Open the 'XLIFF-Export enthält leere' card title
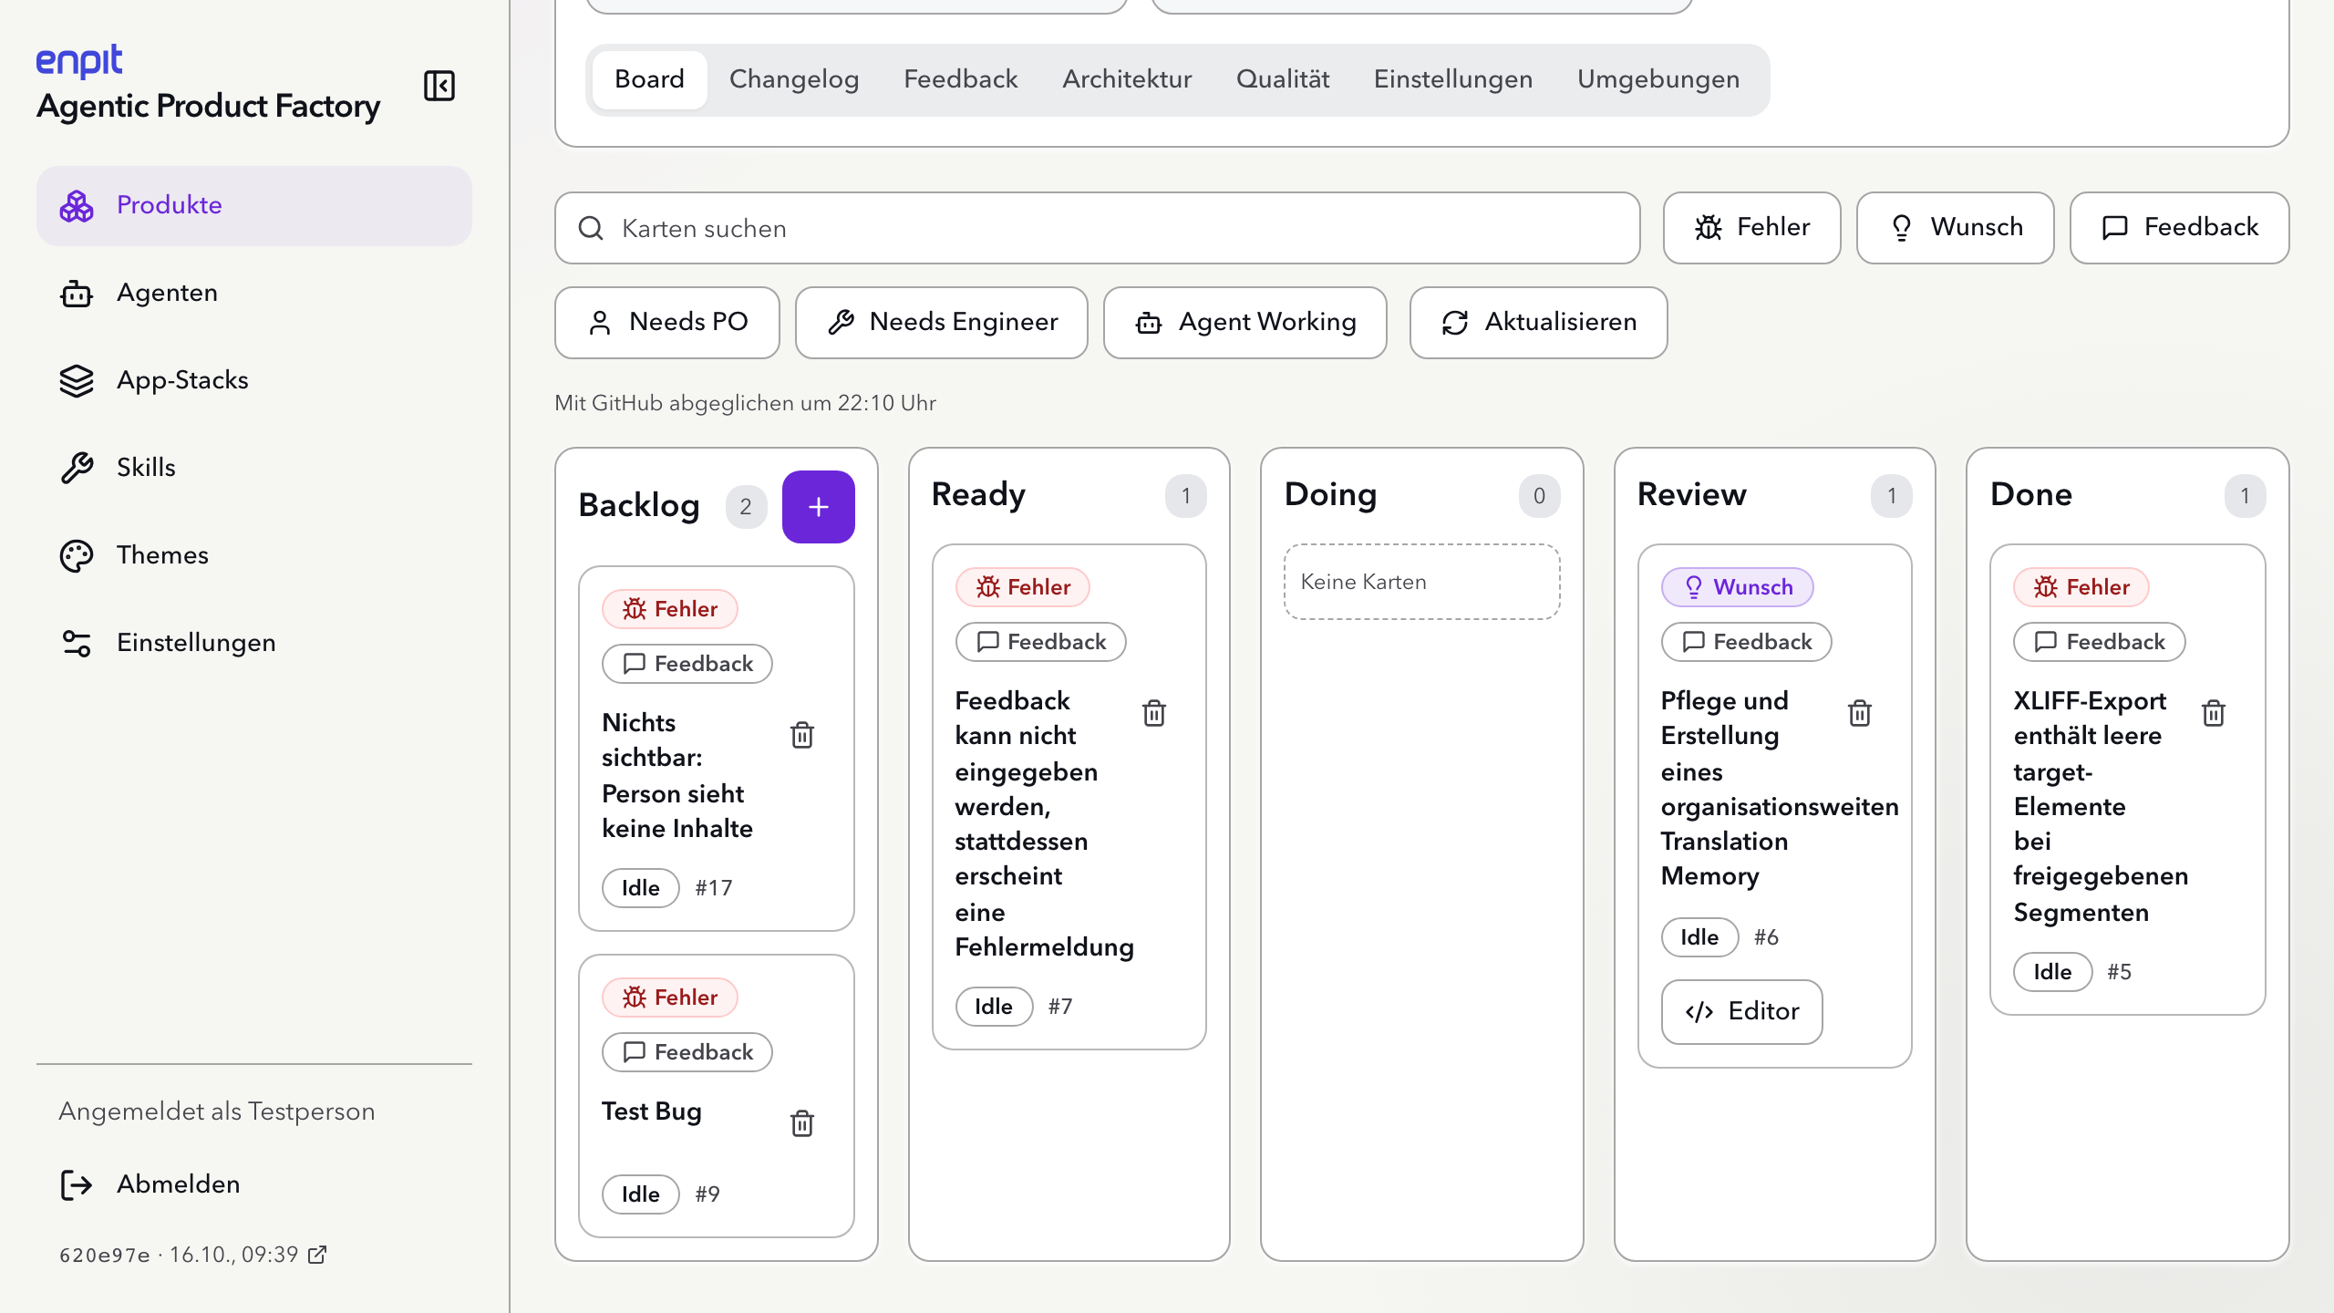This screenshot has width=2334, height=1313. 2101,806
